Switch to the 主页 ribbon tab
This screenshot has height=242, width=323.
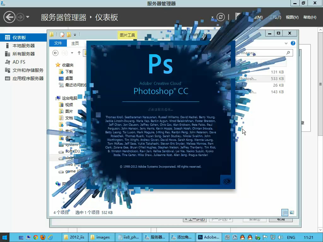click(x=75, y=43)
